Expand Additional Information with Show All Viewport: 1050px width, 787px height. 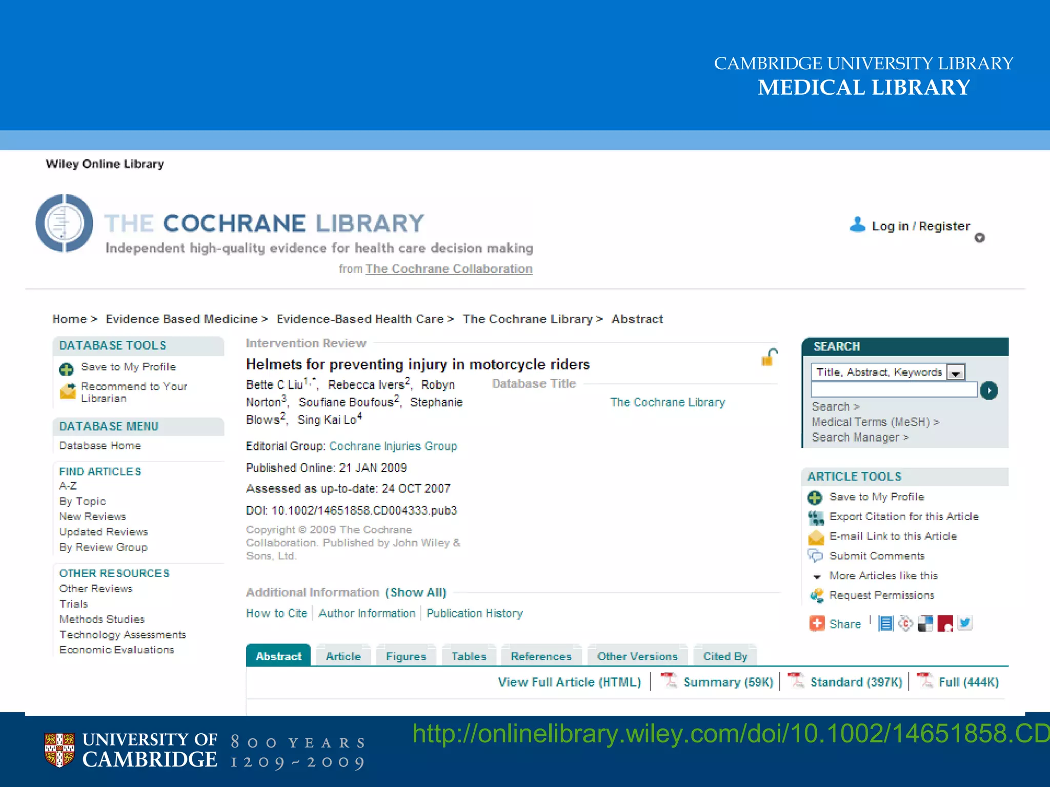pyautogui.click(x=416, y=593)
